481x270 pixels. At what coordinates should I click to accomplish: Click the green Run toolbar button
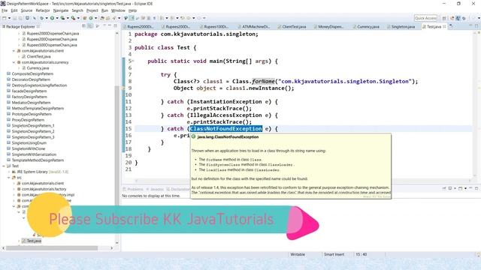pyautogui.click(x=52, y=18)
